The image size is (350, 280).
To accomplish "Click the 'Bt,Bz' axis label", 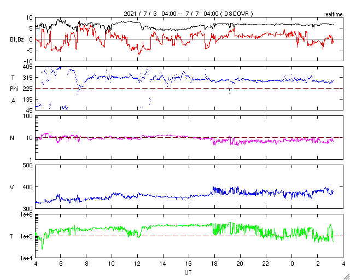I will click(x=17, y=40).
